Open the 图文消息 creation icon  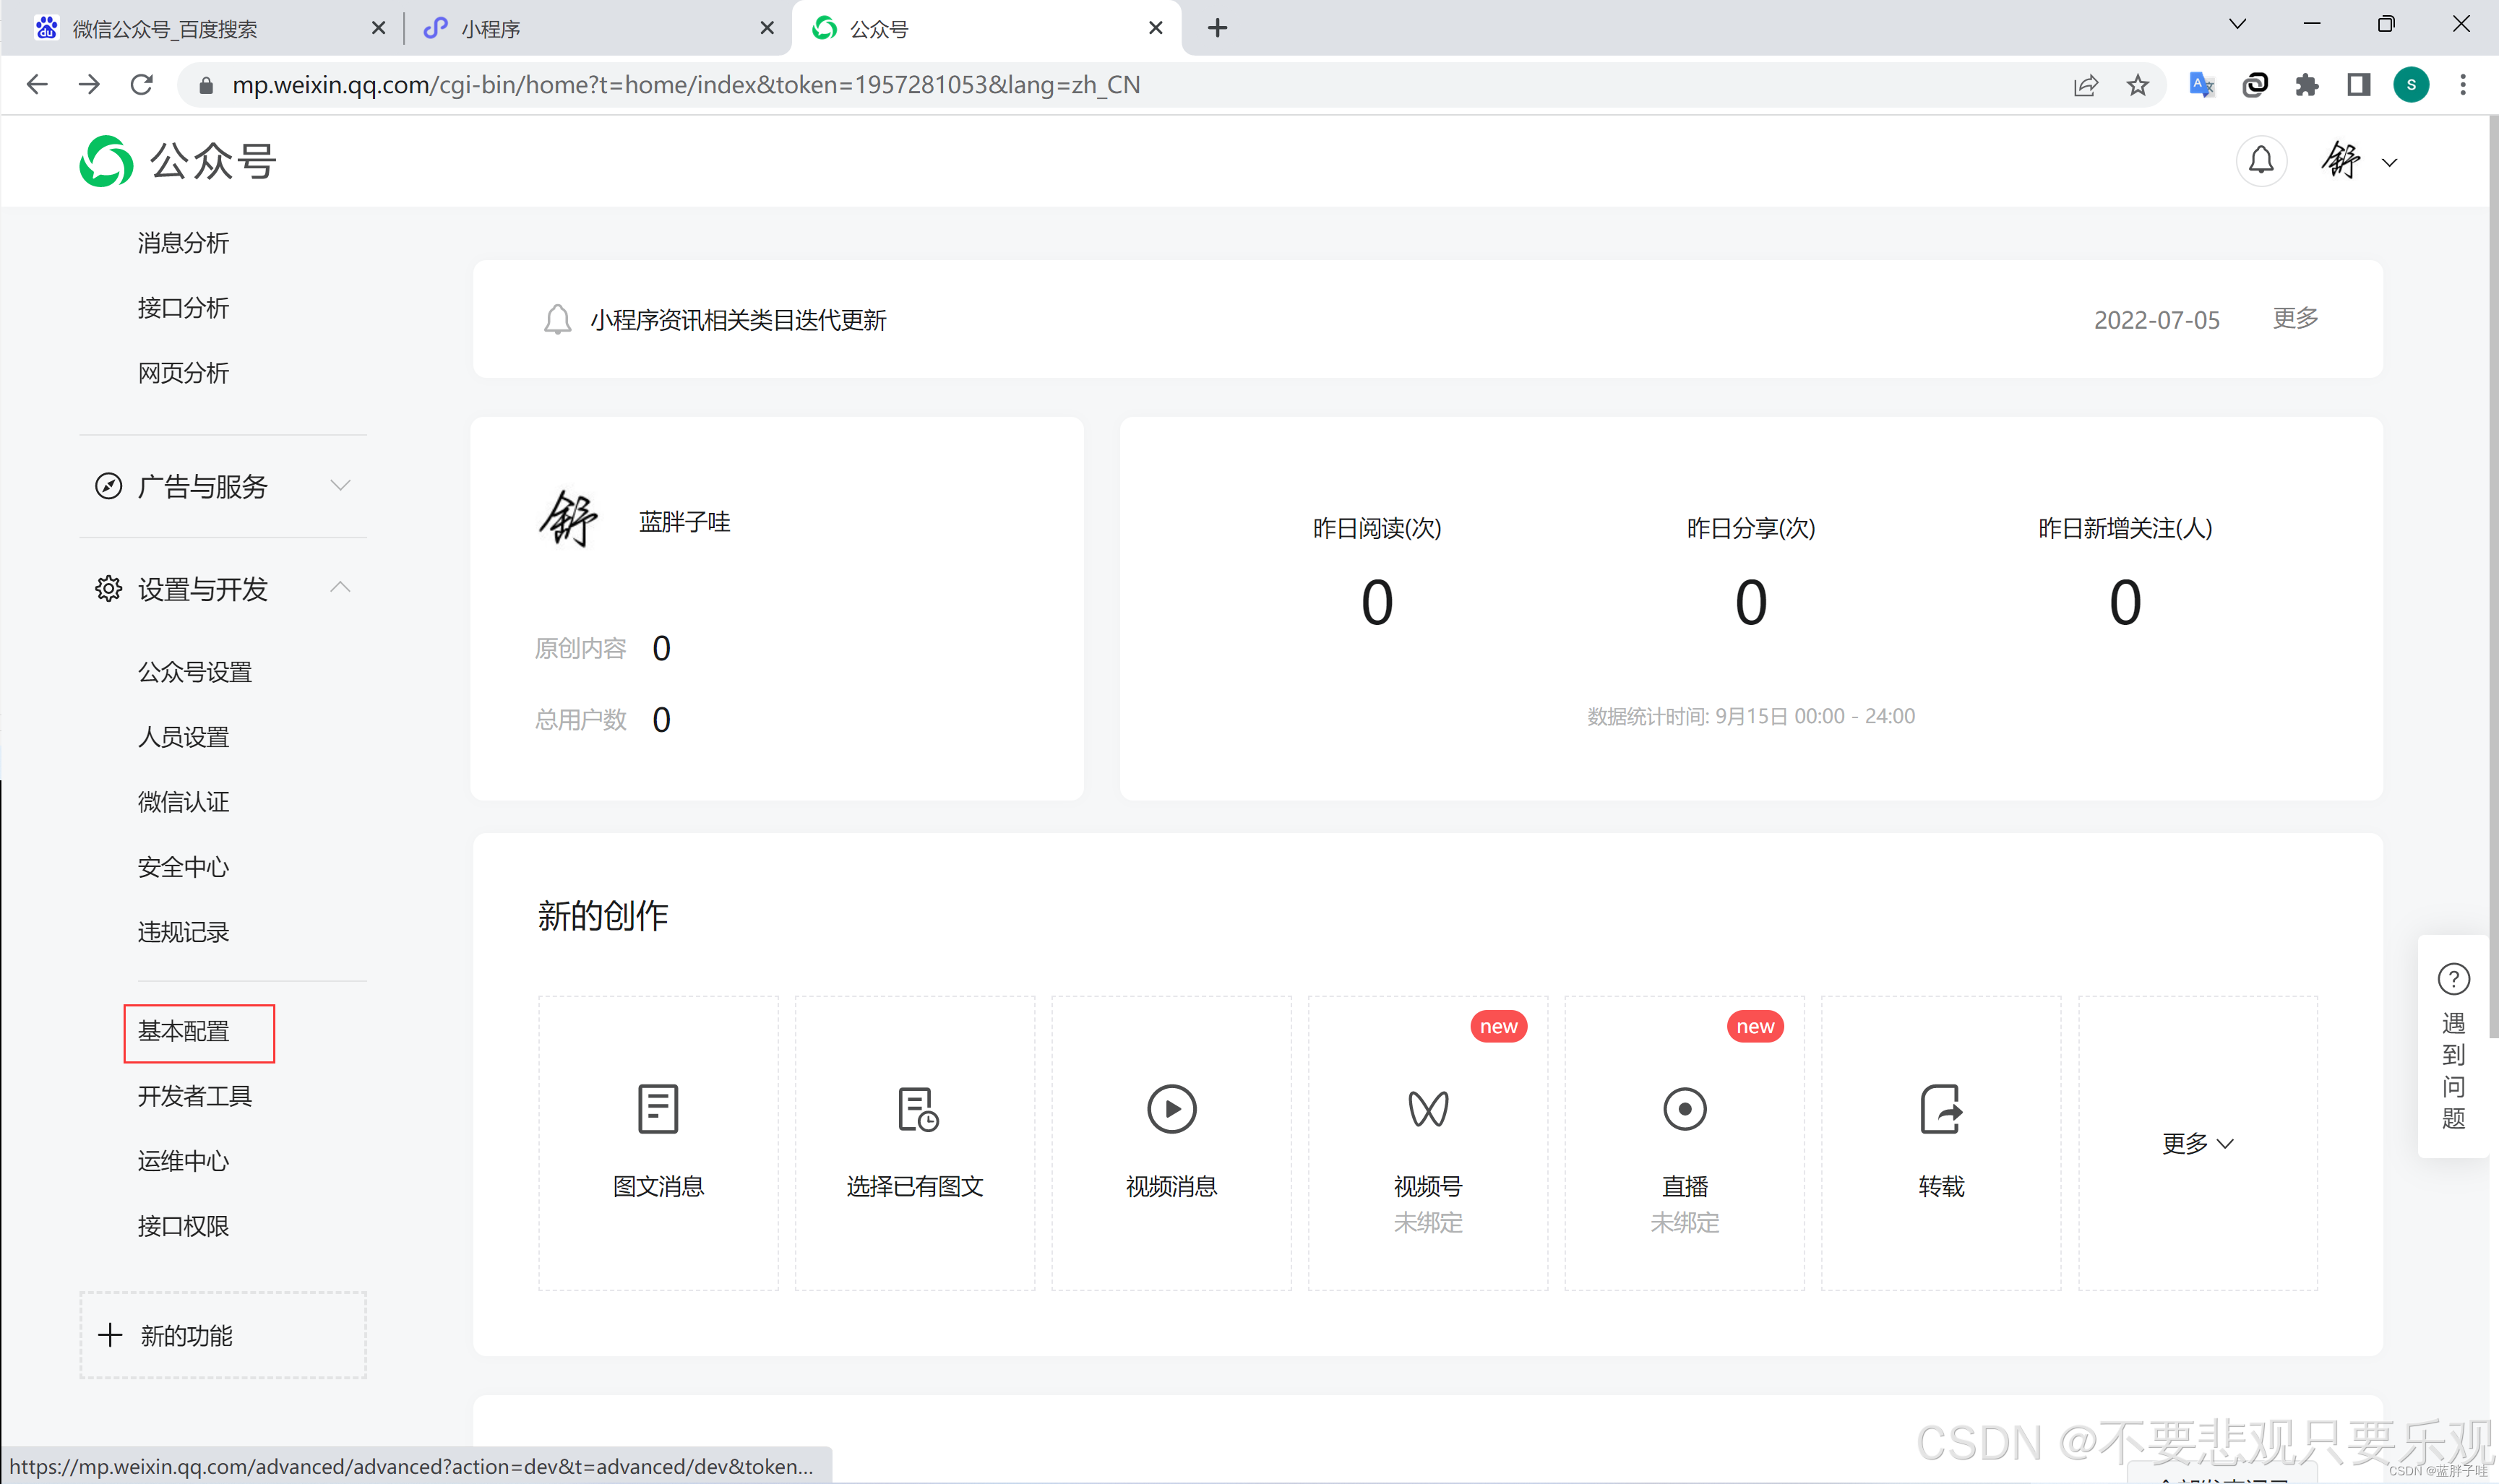click(x=657, y=1109)
